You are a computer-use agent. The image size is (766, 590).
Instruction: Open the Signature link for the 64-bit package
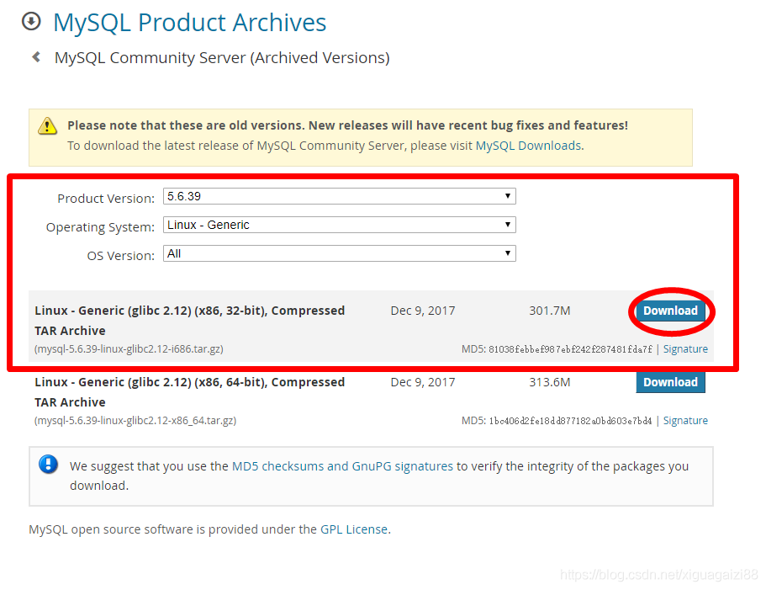click(x=685, y=420)
